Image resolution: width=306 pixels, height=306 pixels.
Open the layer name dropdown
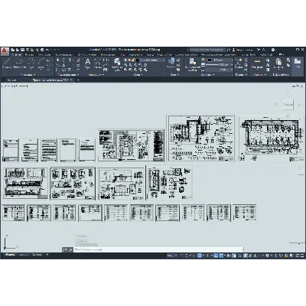tap(152, 60)
